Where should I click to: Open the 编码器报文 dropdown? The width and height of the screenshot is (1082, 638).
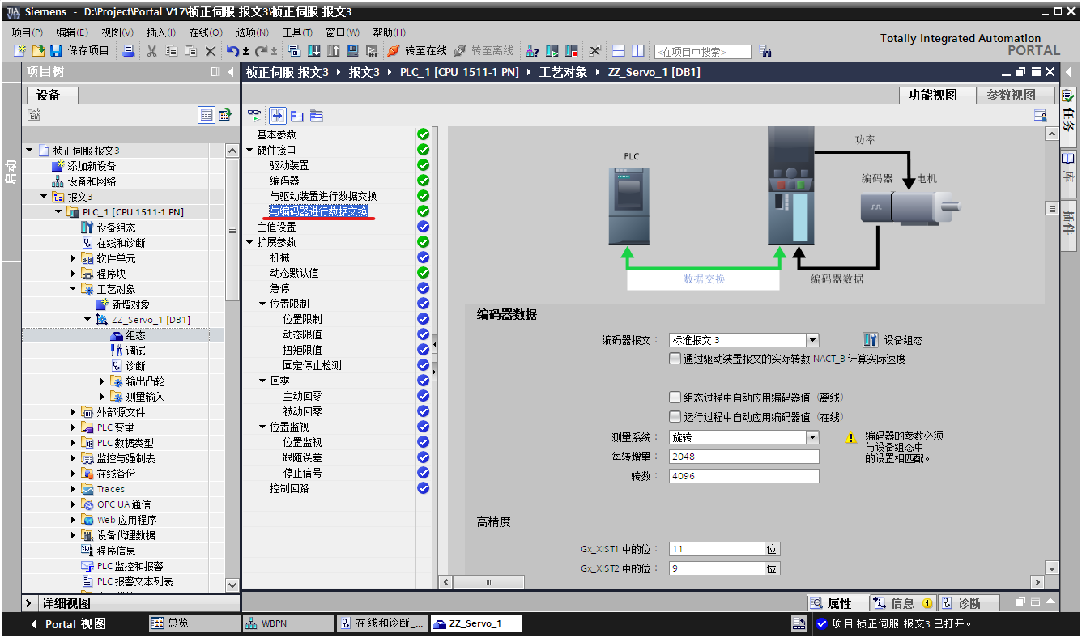812,340
